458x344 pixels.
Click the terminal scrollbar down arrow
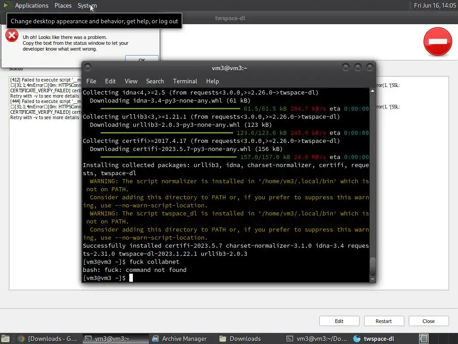pyautogui.click(x=373, y=279)
